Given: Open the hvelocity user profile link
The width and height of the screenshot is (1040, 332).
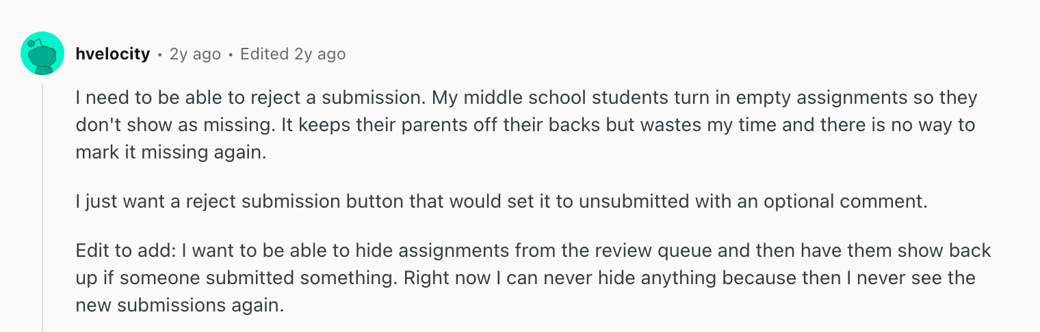Looking at the screenshot, I should coord(113,54).
